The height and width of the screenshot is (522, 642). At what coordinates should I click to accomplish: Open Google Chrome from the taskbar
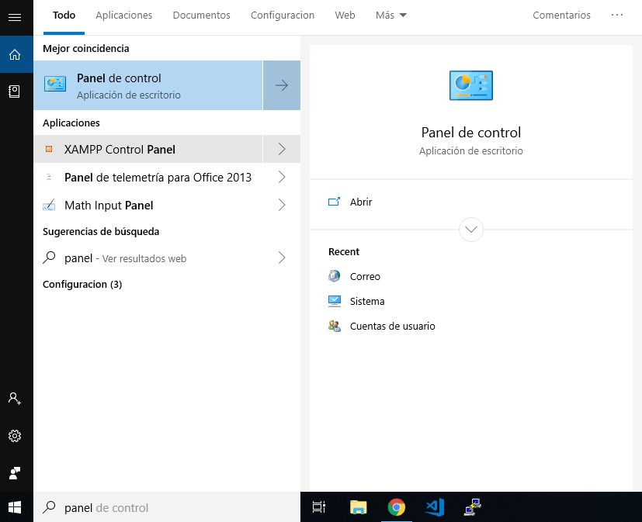[x=397, y=507]
